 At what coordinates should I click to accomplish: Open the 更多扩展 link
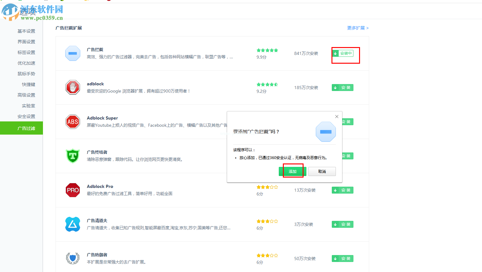358,28
